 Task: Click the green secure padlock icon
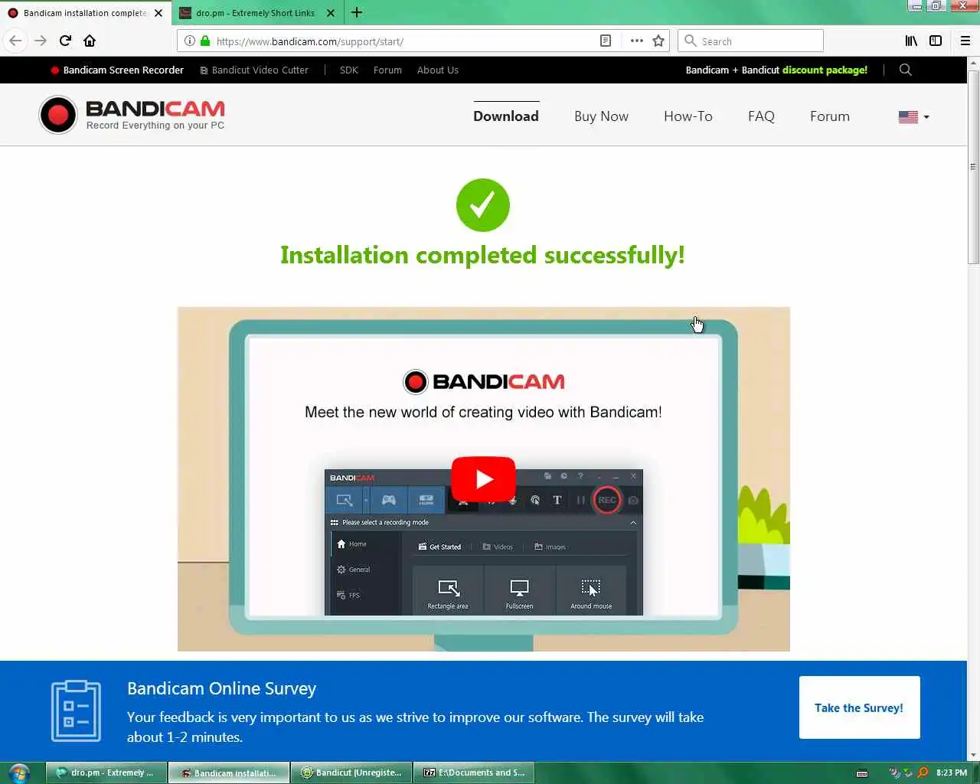[x=204, y=41]
